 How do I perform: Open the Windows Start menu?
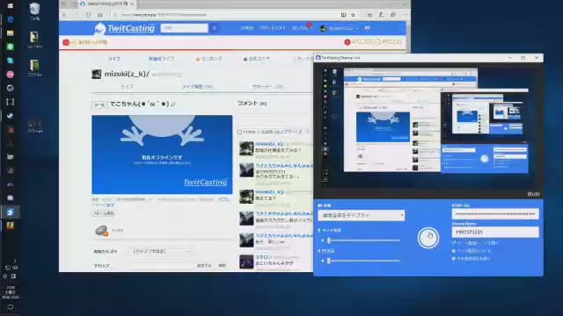[10, 5]
